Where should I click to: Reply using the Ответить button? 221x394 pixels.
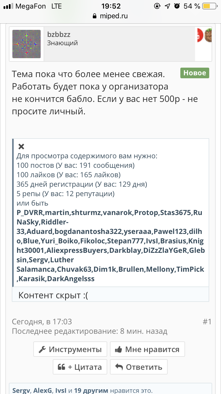tap(139, 367)
